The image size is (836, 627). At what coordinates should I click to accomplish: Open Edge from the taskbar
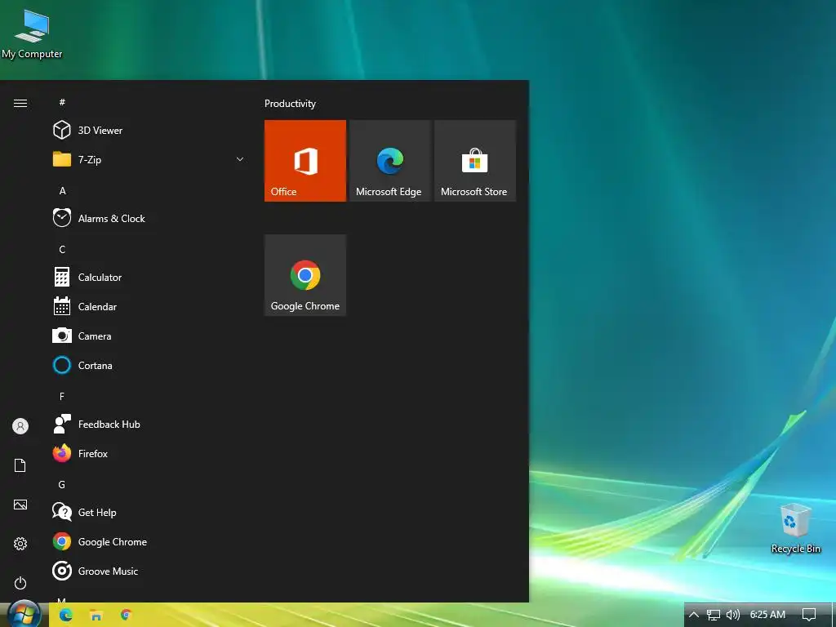click(65, 615)
